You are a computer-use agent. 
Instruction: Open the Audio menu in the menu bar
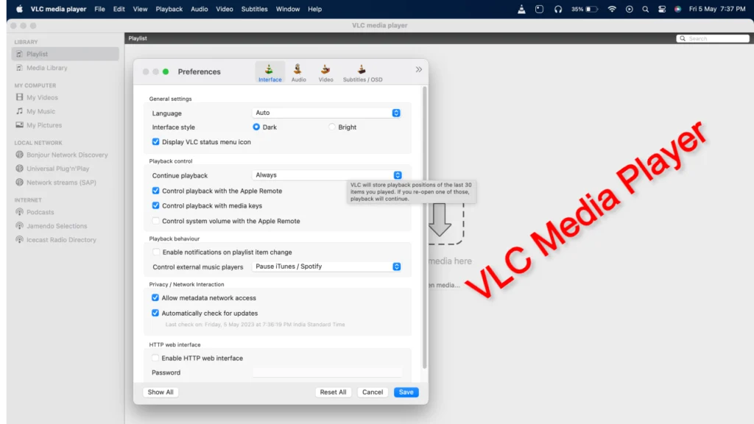199,9
